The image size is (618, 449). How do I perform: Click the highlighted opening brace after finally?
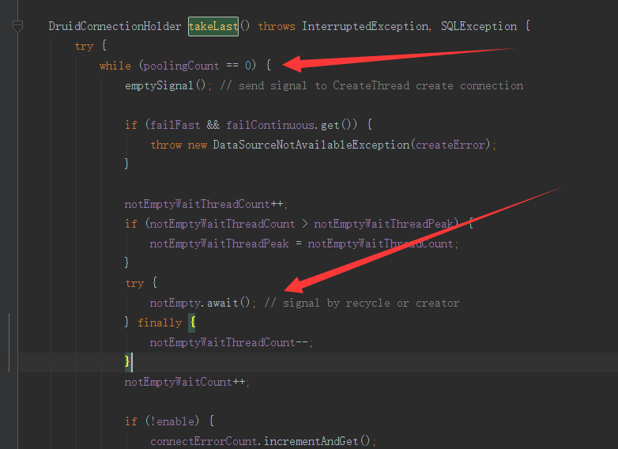click(x=192, y=323)
